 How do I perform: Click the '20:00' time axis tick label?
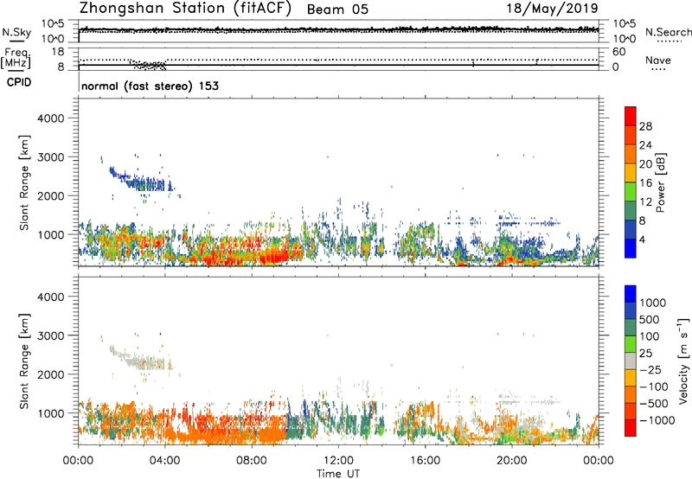[512, 461]
